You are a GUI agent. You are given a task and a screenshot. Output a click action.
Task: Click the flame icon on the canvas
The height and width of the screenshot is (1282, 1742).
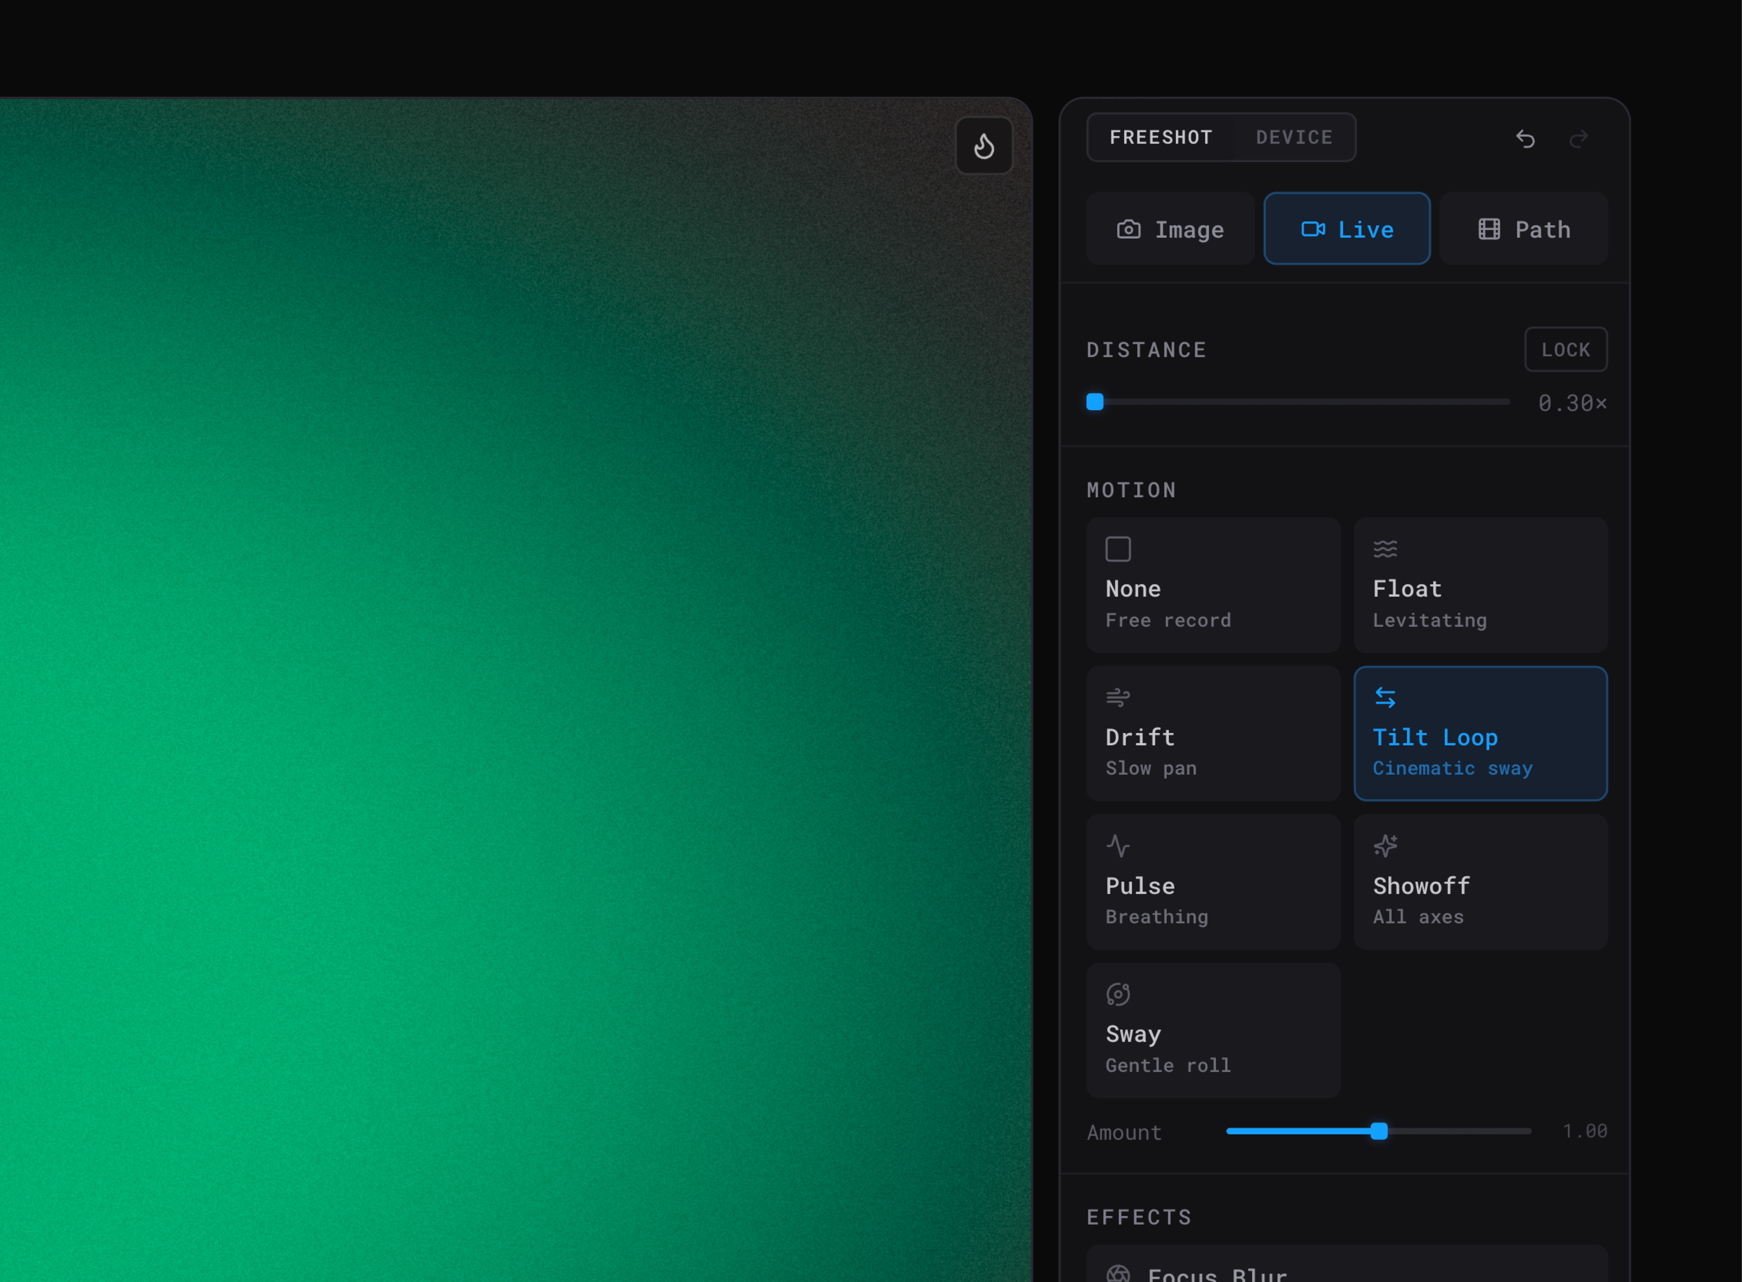click(984, 146)
